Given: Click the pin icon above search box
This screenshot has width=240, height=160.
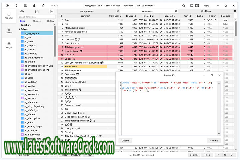Looking at the screenshot, I should 22,12.
